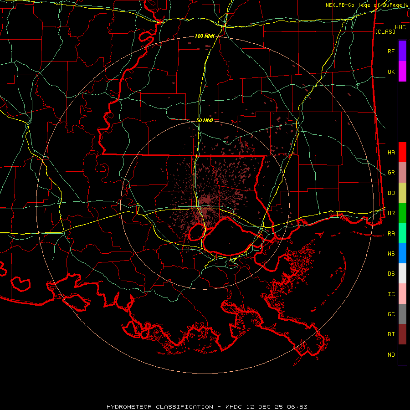Click the ND legend label
The image size is (410, 410).
391,355
